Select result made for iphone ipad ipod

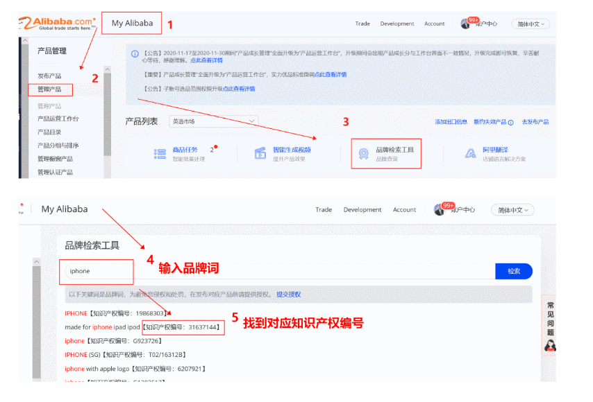(142, 327)
